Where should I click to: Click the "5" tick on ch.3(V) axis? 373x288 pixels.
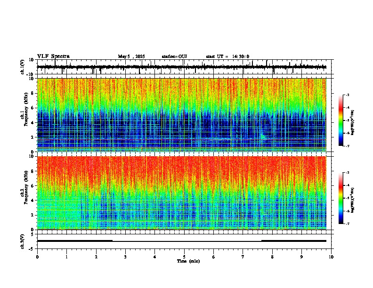(32, 234)
